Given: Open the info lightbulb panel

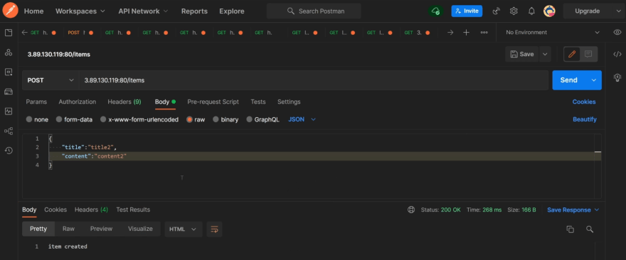Looking at the screenshot, I should coord(617,77).
